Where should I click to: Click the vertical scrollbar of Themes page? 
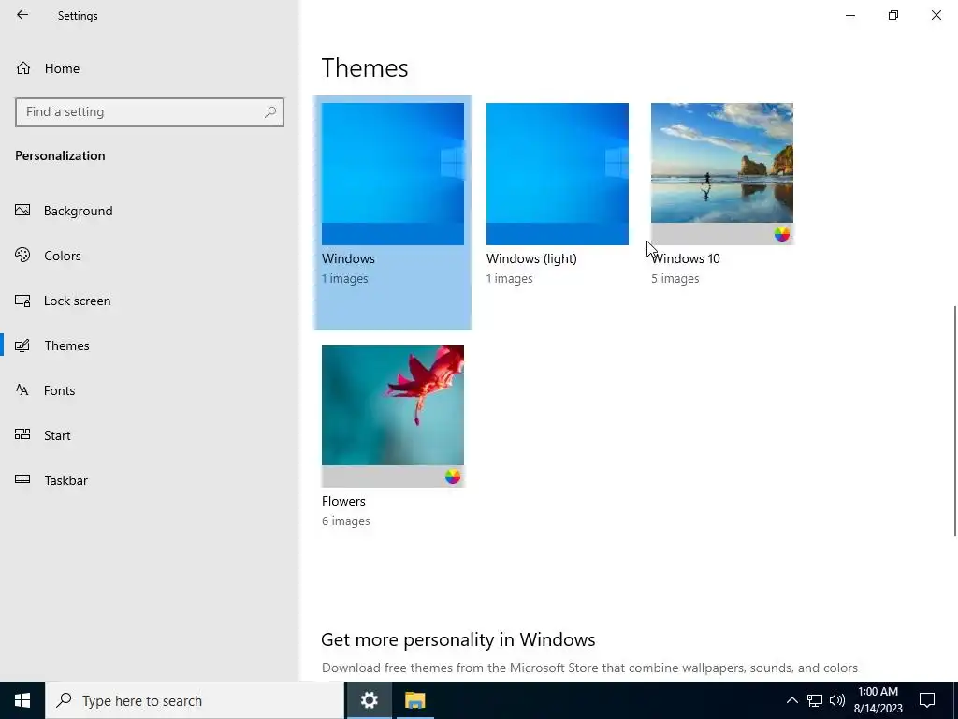point(953,421)
